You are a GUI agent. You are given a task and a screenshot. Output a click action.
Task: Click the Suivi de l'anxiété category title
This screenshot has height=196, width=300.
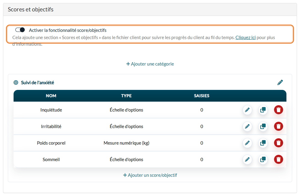tap(37, 83)
